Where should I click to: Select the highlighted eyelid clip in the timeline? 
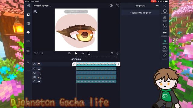click(x=96, y=64)
